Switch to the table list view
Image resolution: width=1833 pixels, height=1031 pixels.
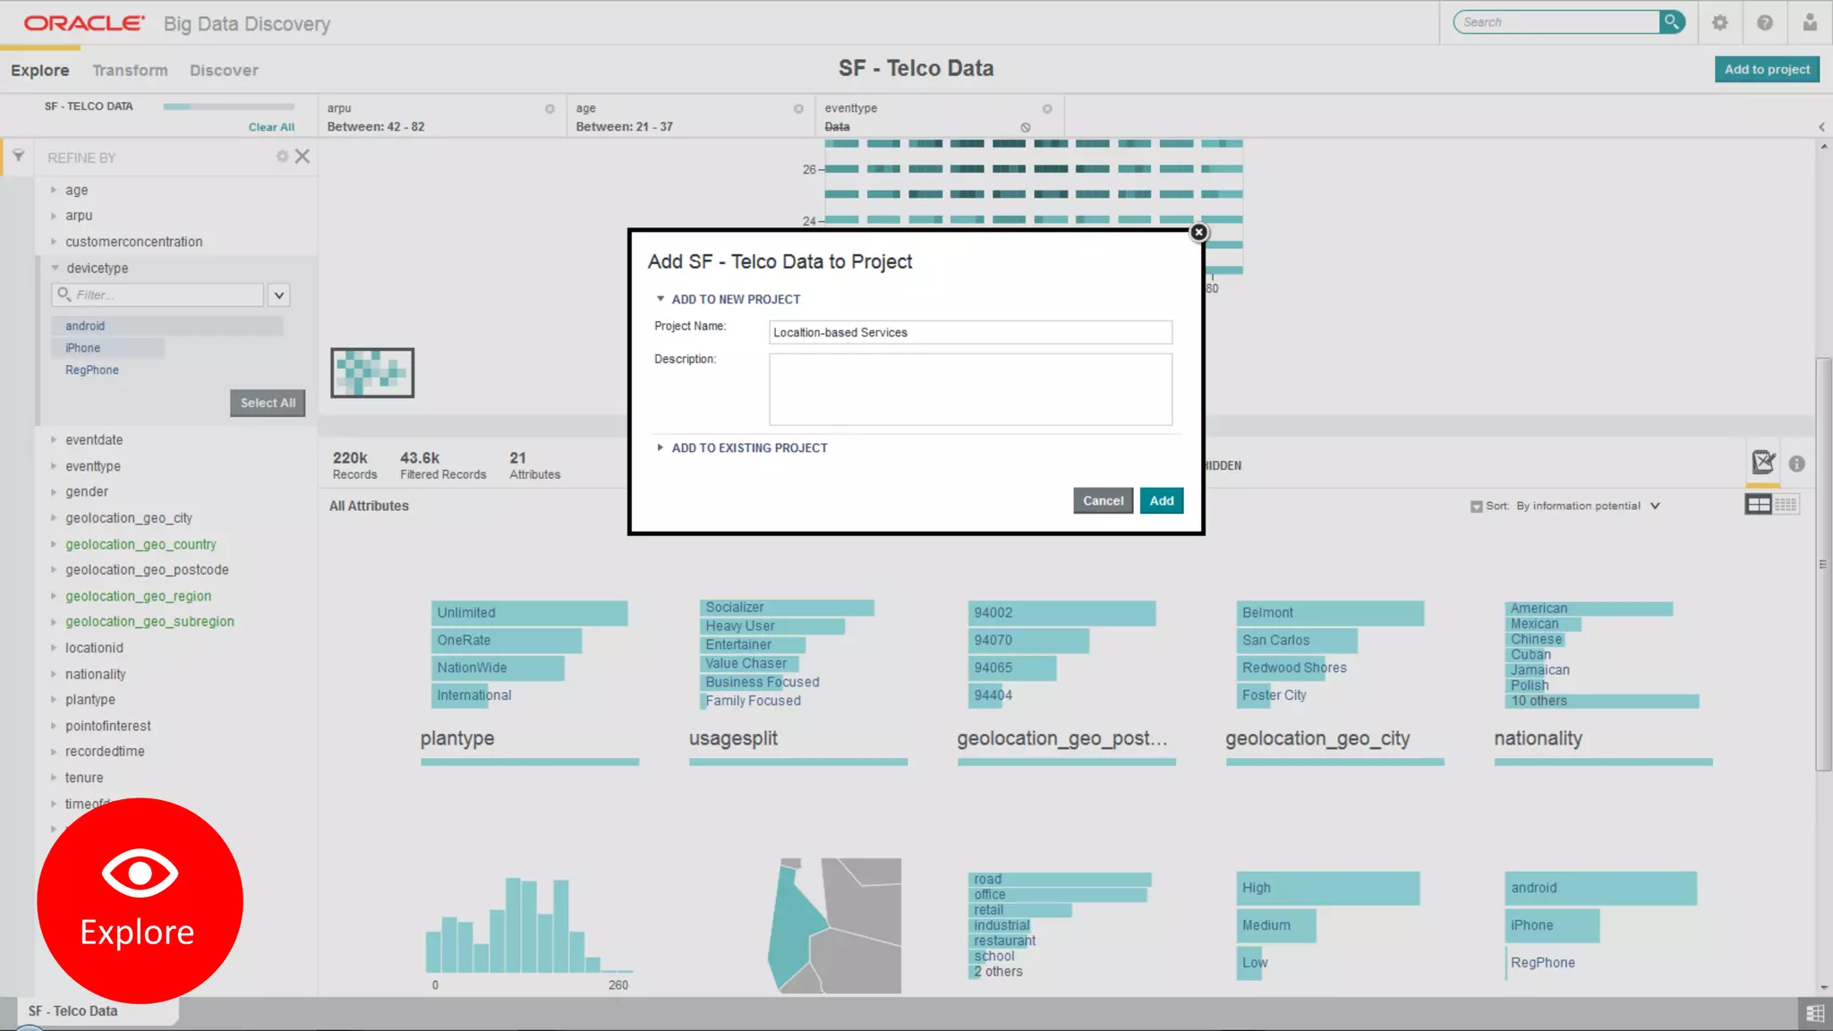[x=1786, y=505]
